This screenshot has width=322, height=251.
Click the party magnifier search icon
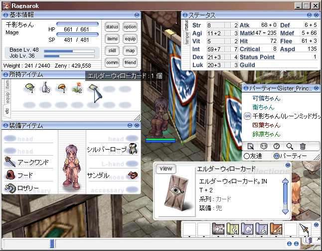[290, 146]
